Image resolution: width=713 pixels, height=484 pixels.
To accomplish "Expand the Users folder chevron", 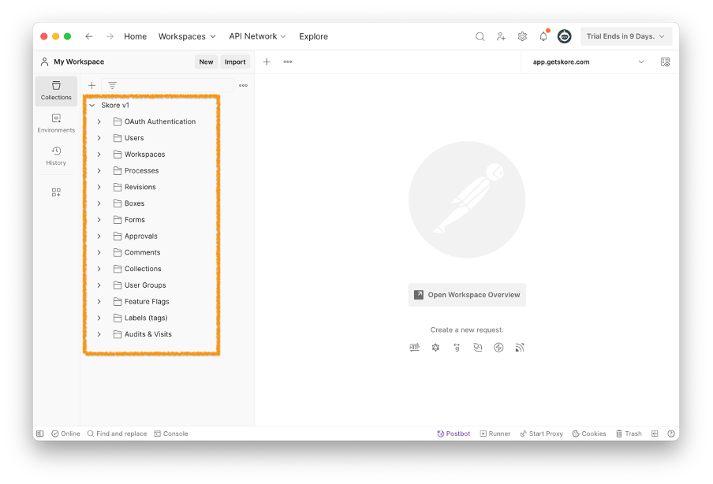I will tap(99, 138).
